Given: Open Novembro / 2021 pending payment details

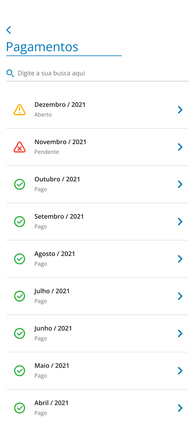Looking at the screenshot, I should pyautogui.click(x=180, y=147).
